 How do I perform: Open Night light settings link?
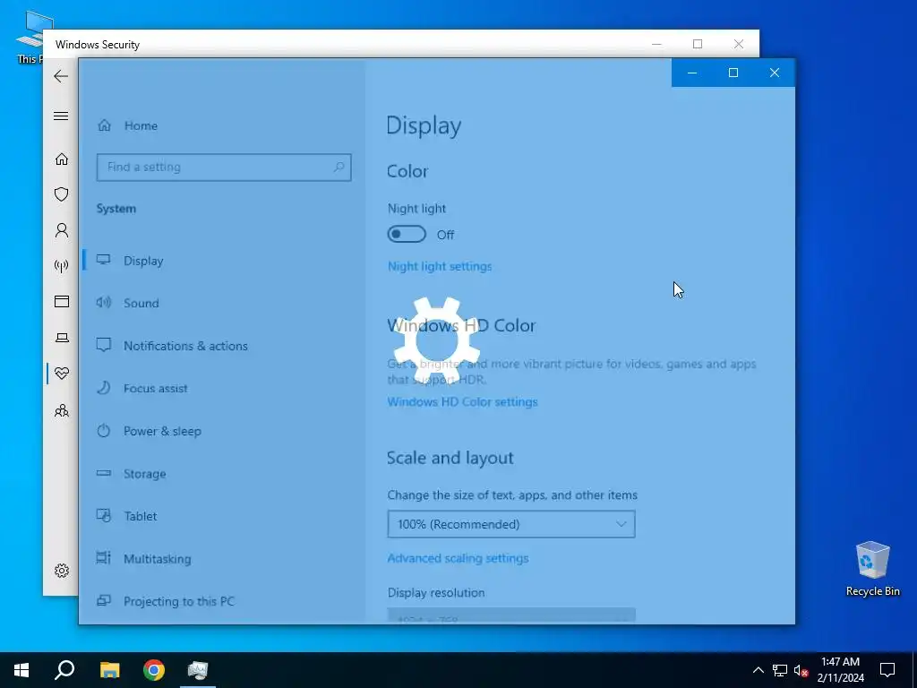439,266
